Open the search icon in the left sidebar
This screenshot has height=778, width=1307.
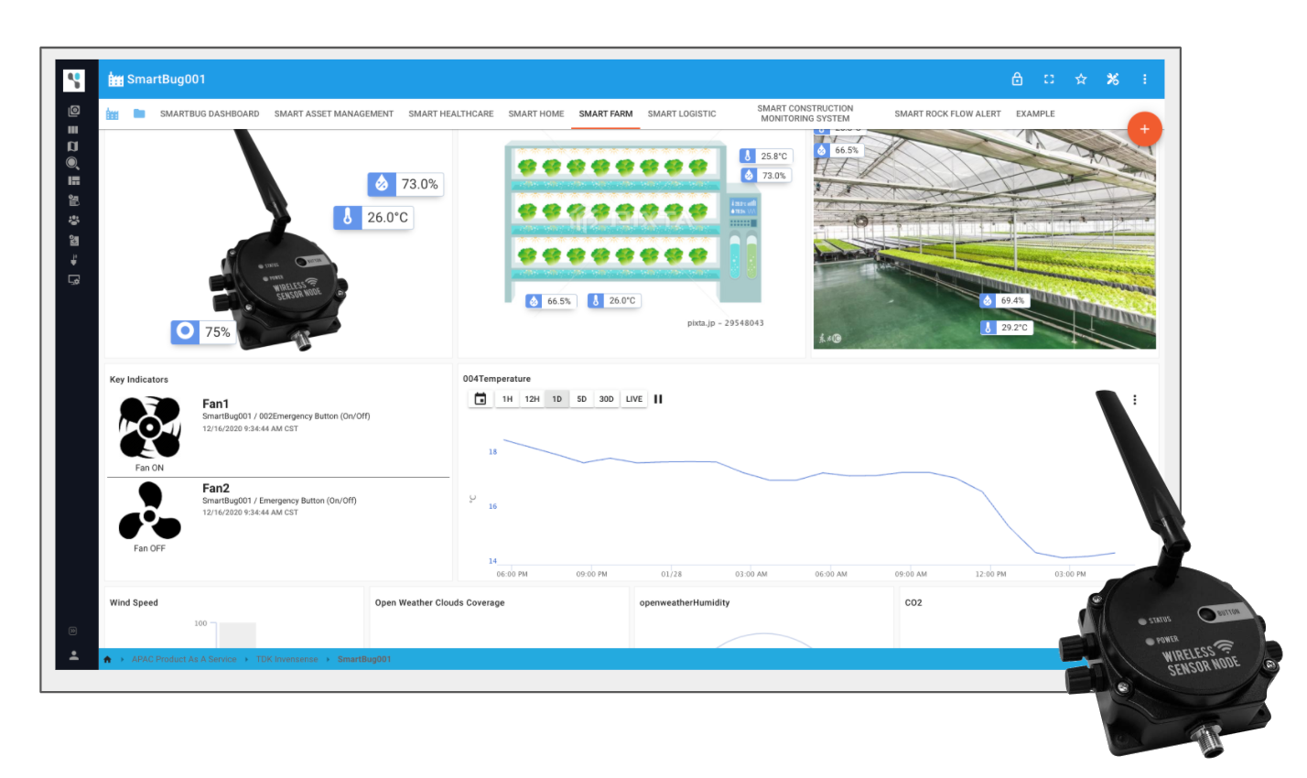point(73,164)
